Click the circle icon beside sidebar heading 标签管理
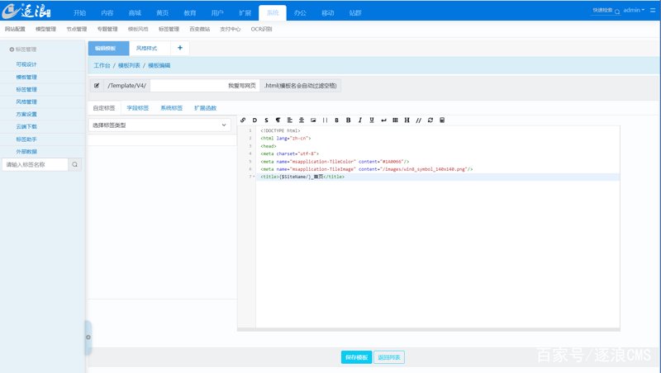This screenshot has width=661, height=373. (12, 50)
